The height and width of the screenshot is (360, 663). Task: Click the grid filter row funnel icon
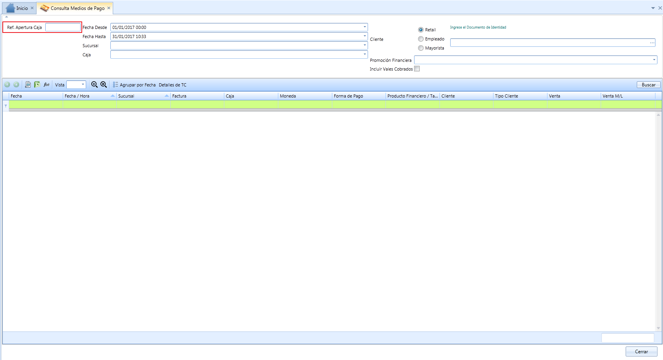pyautogui.click(x=6, y=105)
